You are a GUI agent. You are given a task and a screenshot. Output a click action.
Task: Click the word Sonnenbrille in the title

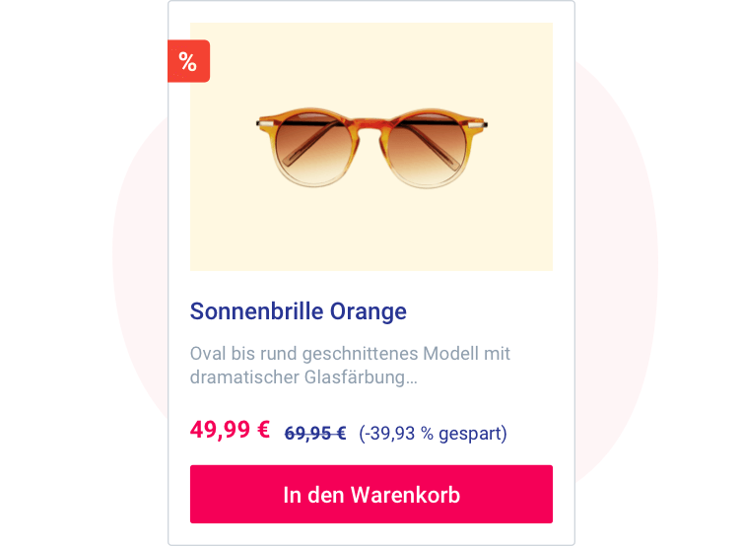256,311
